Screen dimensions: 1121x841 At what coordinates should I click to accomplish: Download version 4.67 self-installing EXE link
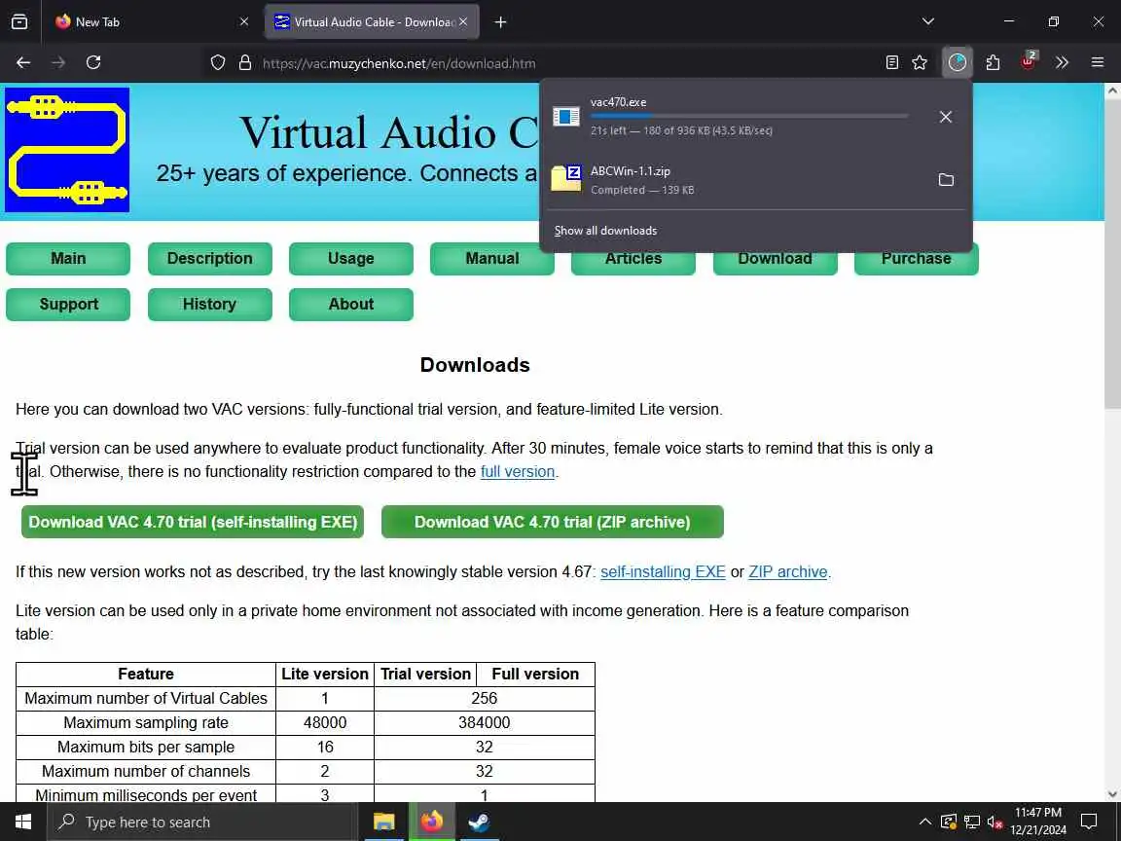coord(663,572)
